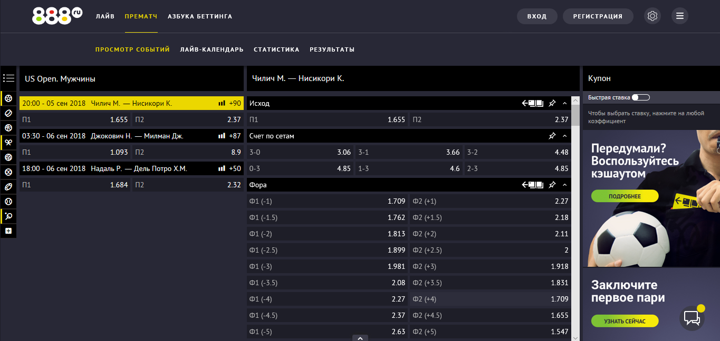The image size is (720, 341).
Task: Select the racket and ball sport icon
Action: [8, 216]
